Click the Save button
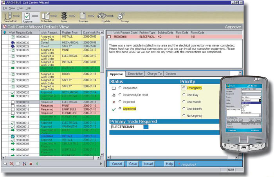Viewport: 274px width, 177px height. tap(133, 164)
